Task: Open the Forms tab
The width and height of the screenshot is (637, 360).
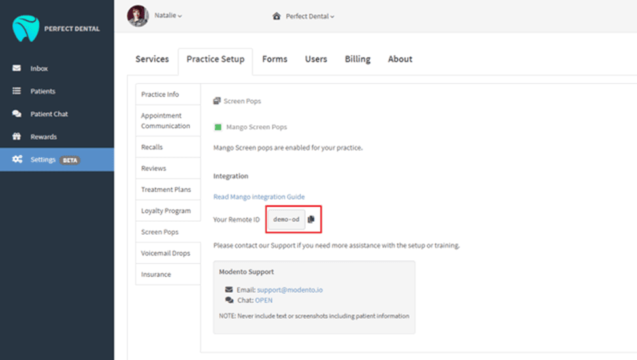Action: [274, 59]
